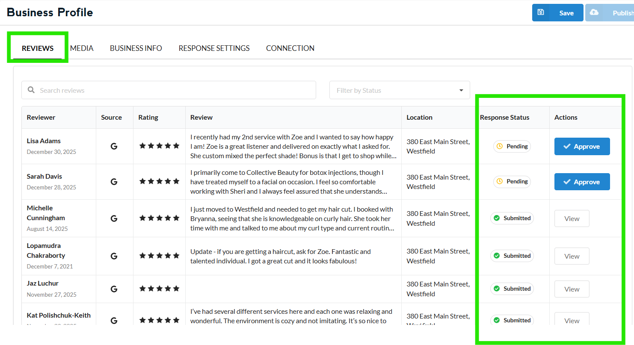
Task: Open the Business Info tab
Action: click(x=136, y=48)
